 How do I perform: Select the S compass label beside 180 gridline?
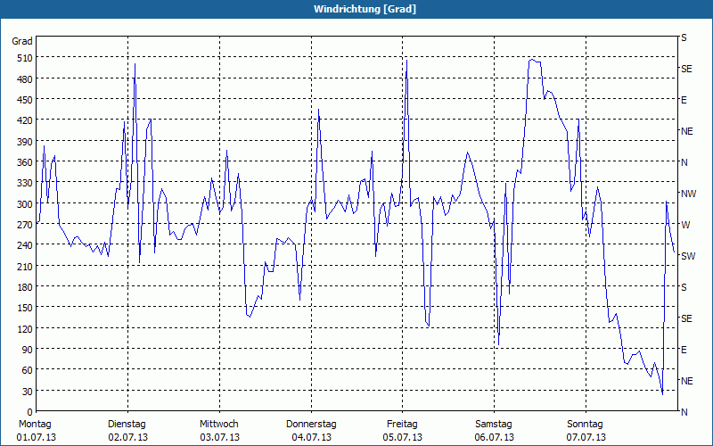pyautogui.click(x=684, y=287)
